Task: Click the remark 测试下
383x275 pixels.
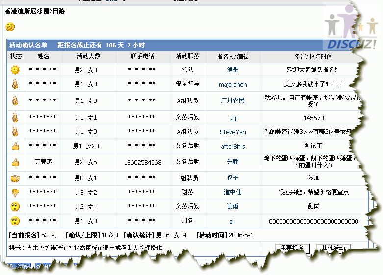Action: 313,146
